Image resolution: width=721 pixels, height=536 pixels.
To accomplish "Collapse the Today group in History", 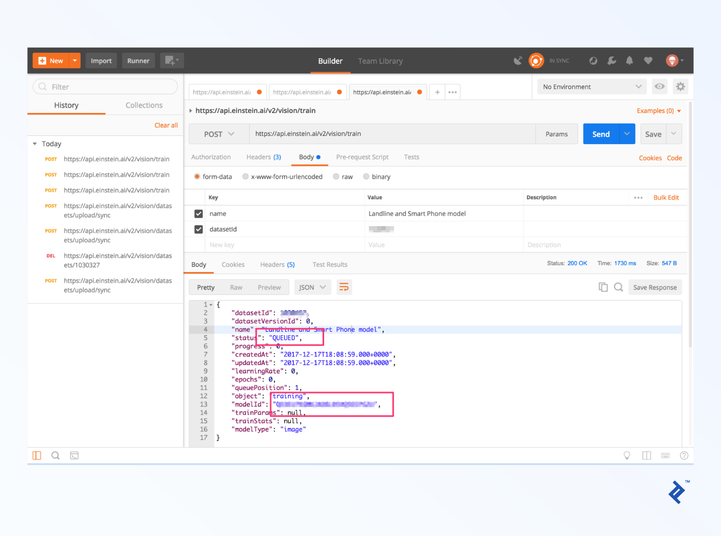I will [x=35, y=144].
